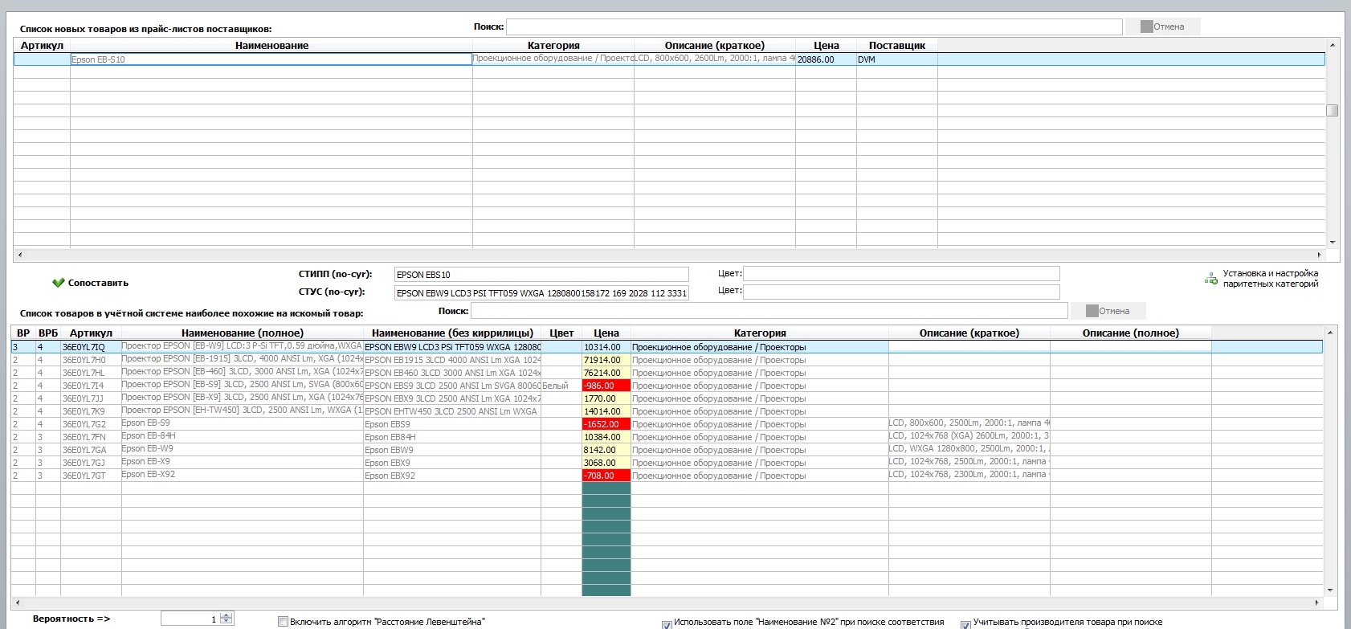Click the СТИПП (по-cyr) text field
The image size is (1351, 629).
click(x=541, y=274)
